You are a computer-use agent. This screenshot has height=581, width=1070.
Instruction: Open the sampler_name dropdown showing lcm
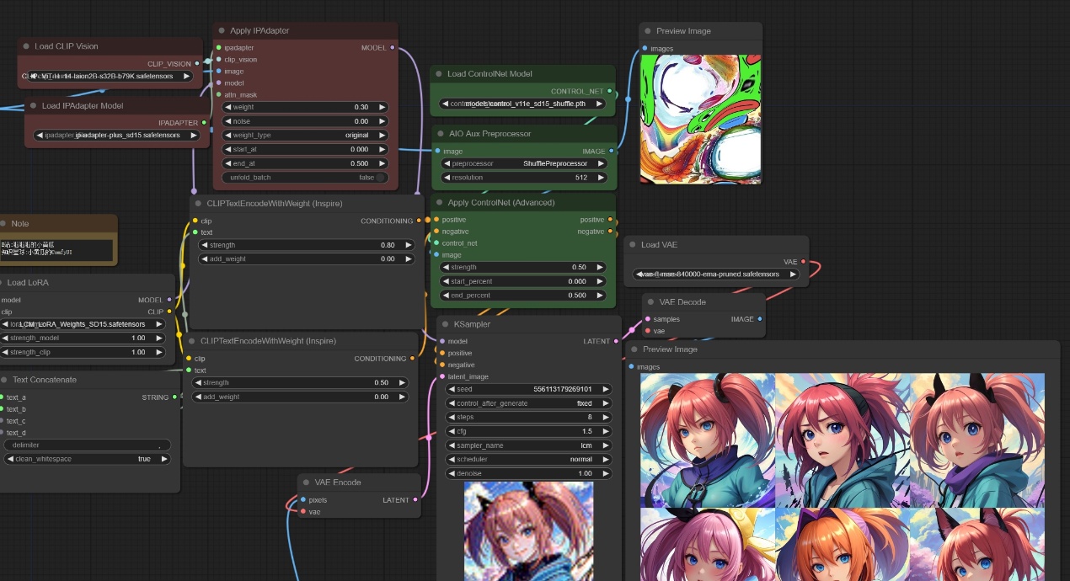(x=528, y=445)
